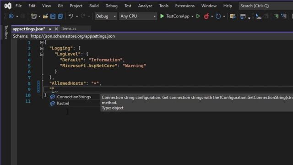Viewport: 293px width, 165px height.
Task: Open the Debug configuration dropdown
Action: pyautogui.click(x=106, y=16)
